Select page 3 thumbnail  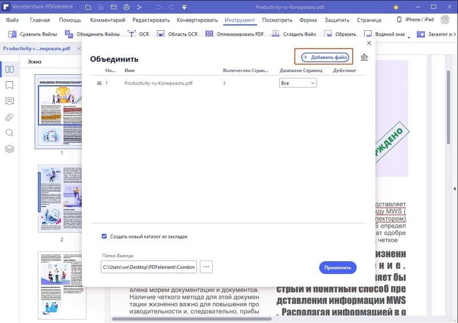pos(62,285)
